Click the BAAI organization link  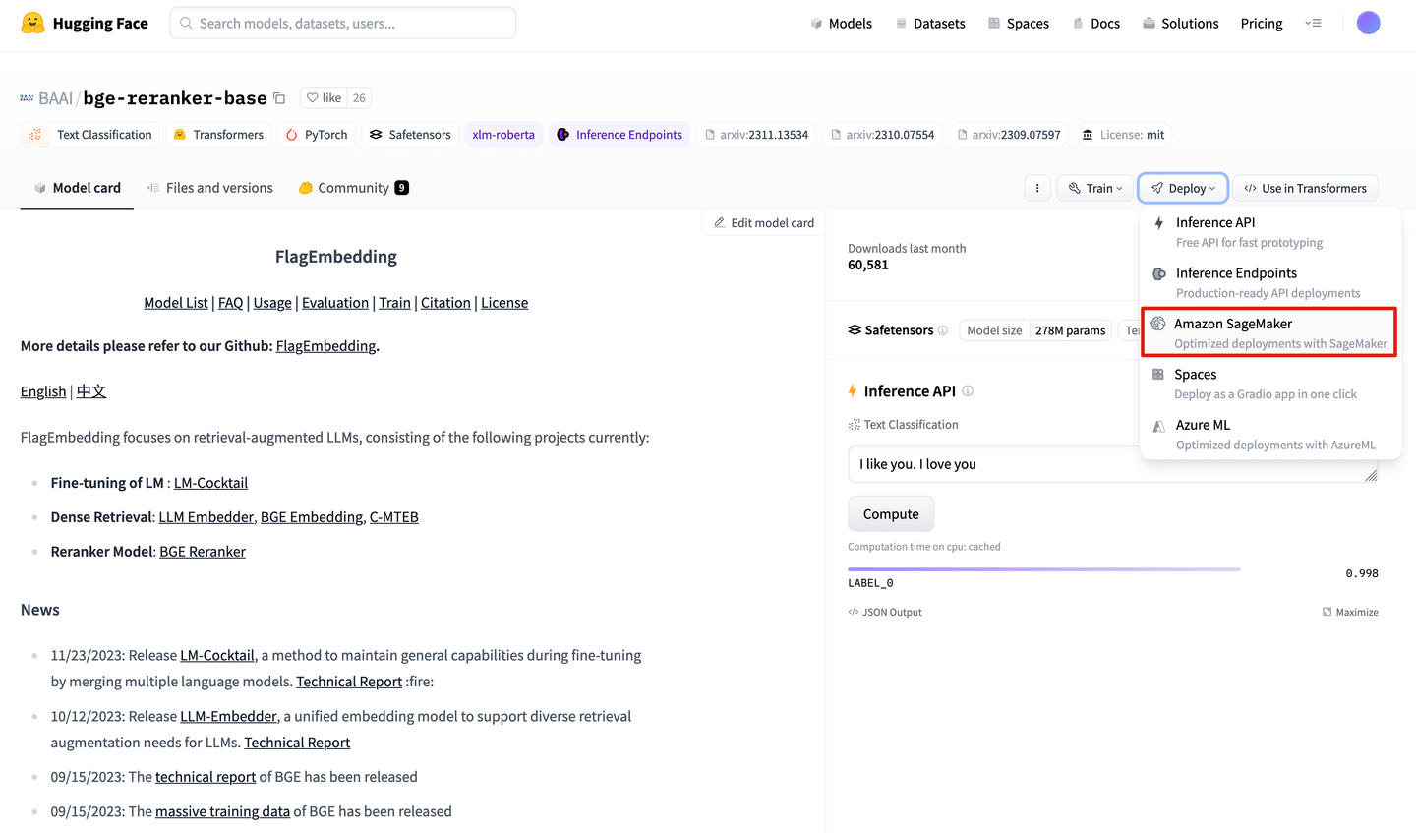[55, 98]
